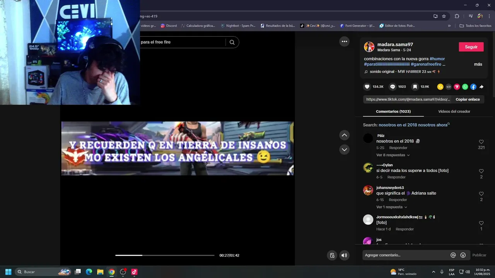Like ~~•Dylan's comment
Image resolution: width=495 pixels, height=278 pixels.
coord(481,171)
